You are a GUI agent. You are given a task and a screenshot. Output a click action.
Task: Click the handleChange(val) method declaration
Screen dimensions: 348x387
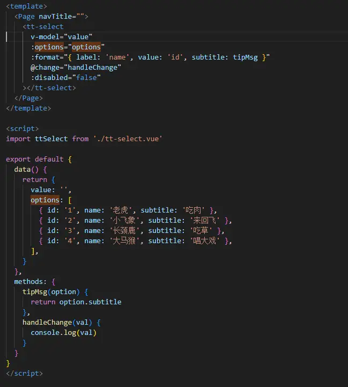[x=62, y=323]
